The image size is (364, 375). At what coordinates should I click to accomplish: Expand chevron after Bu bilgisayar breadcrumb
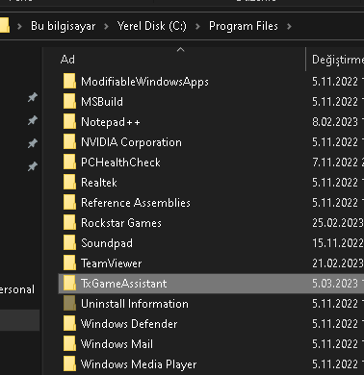(106, 26)
